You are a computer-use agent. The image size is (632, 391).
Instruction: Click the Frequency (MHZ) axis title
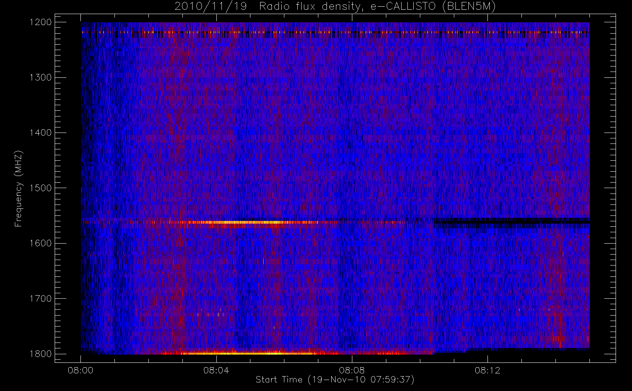click(18, 188)
